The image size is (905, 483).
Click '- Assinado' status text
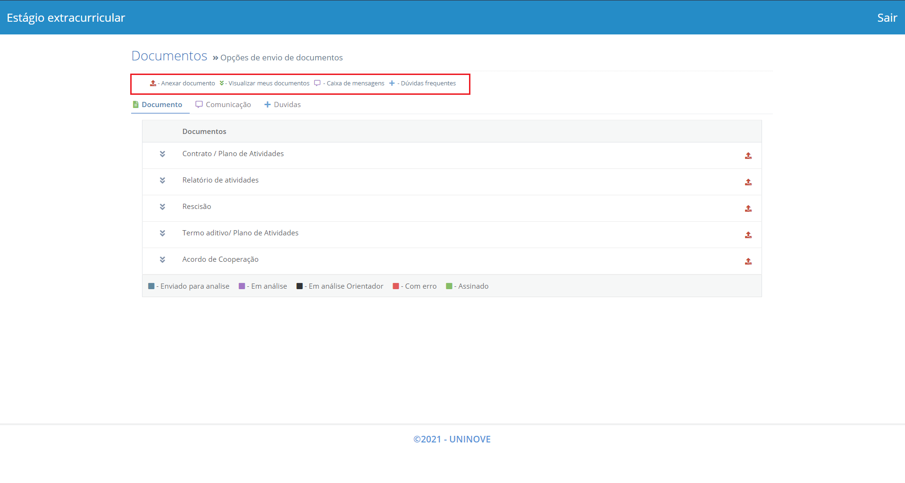click(471, 286)
